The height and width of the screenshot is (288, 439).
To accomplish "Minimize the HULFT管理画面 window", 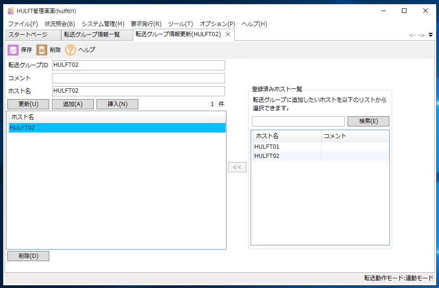I will [x=383, y=11].
